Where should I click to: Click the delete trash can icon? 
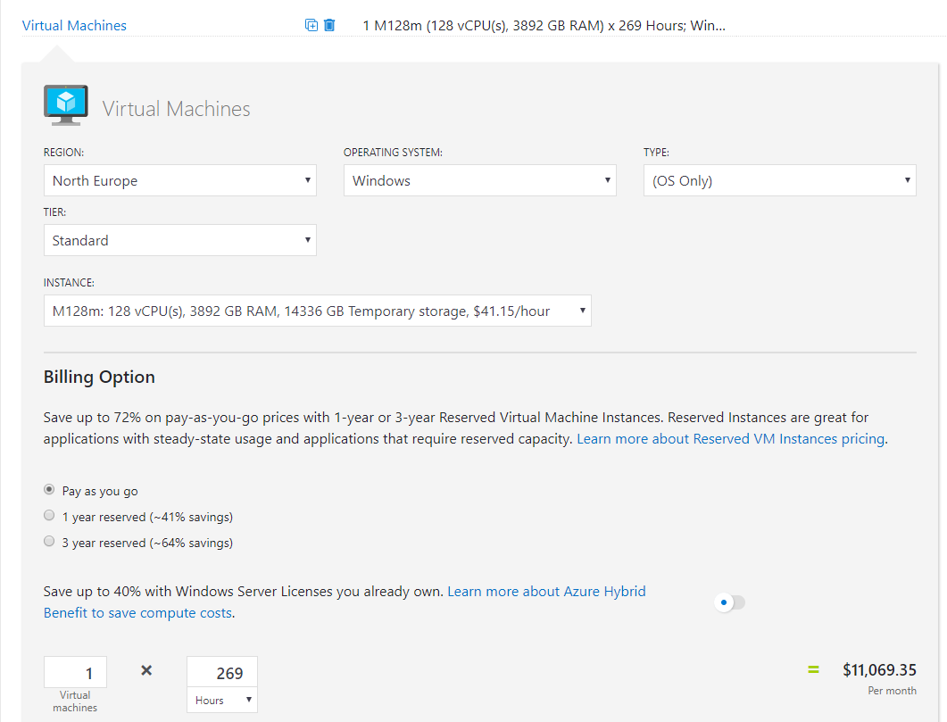329,25
